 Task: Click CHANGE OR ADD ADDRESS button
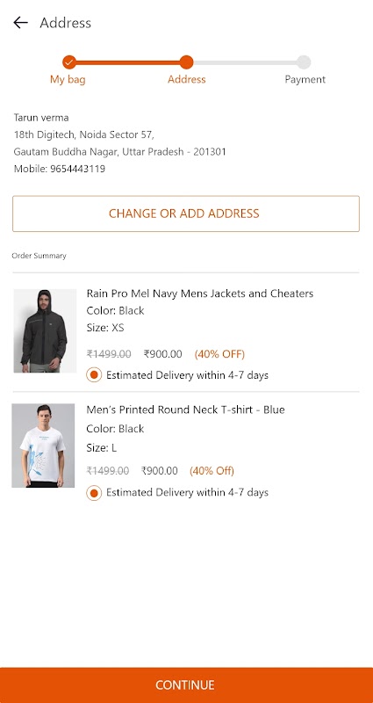tap(186, 214)
